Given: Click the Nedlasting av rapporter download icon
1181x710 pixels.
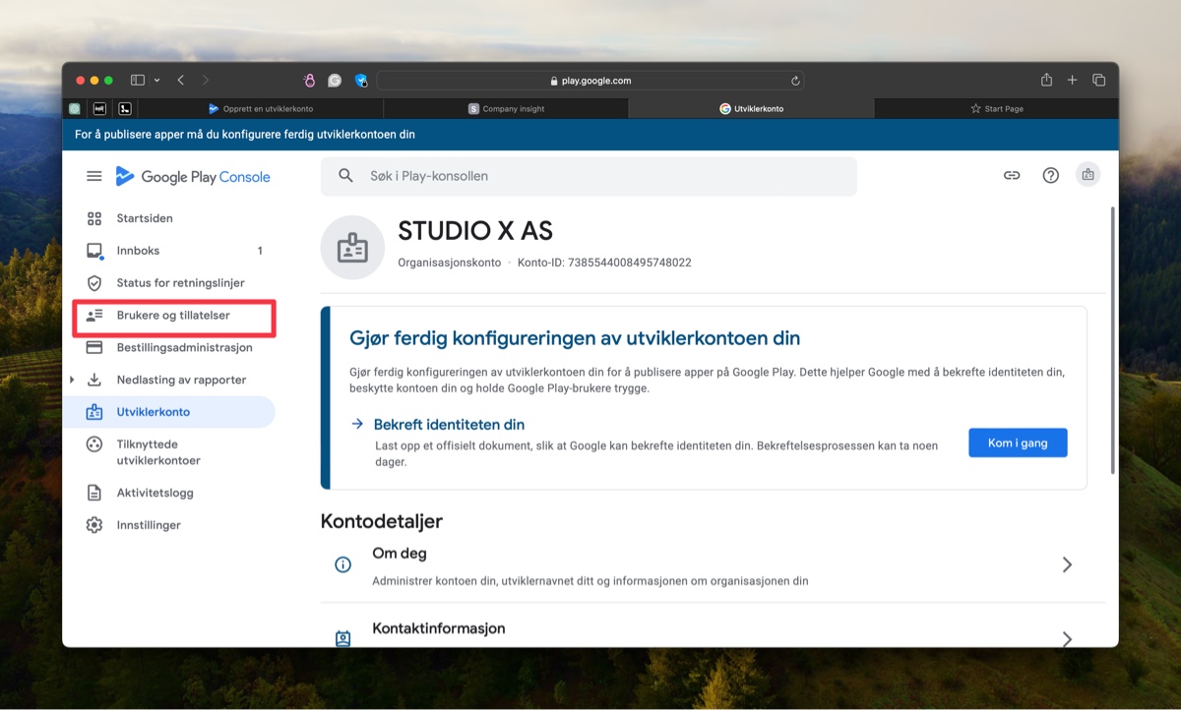Looking at the screenshot, I should click(94, 380).
